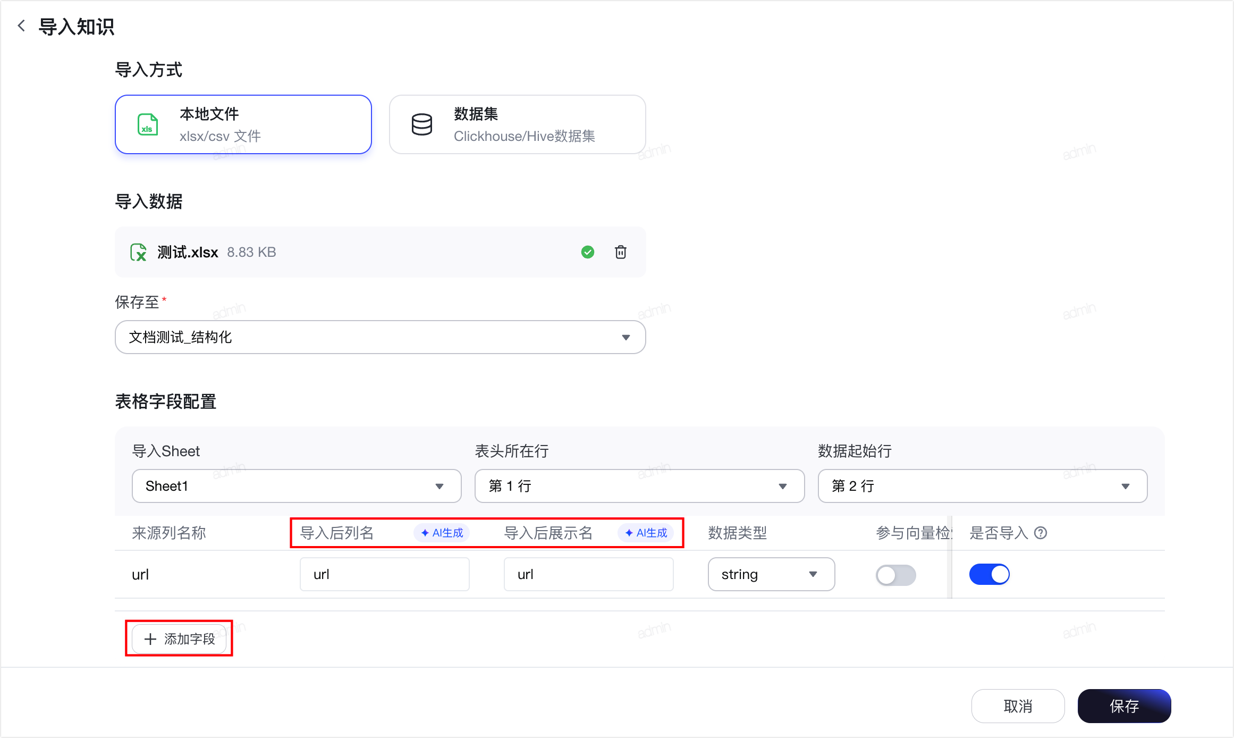Viewport: 1234px width, 738px height.
Task: Click the 保存 button
Action: pyautogui.click(x=1125, y=706)
